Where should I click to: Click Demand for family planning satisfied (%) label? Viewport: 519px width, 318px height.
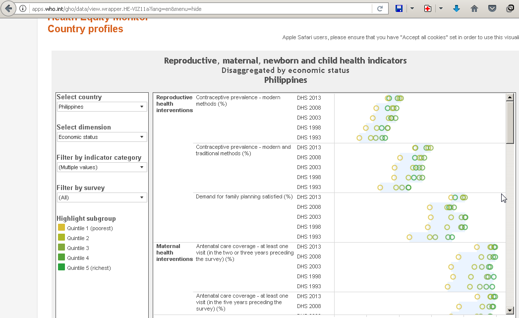point(244,196)
